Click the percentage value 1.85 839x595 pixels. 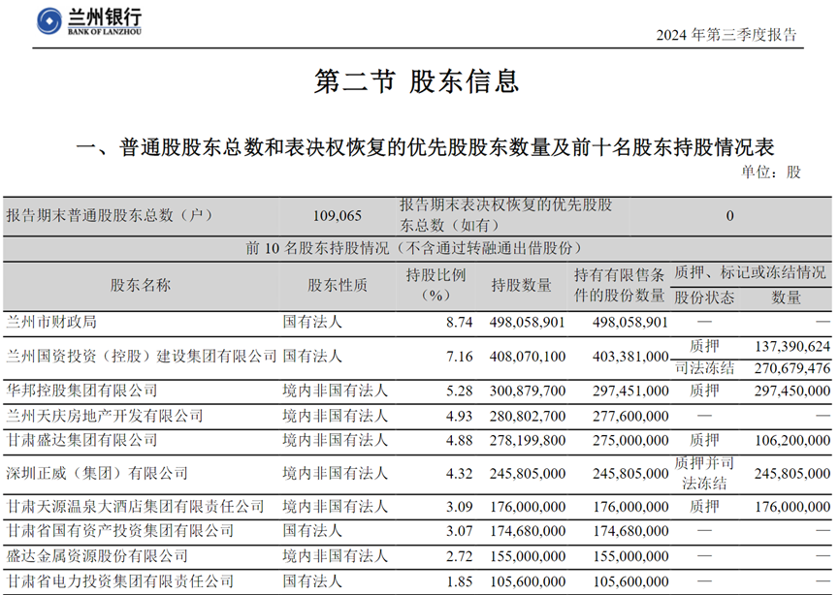pyautogui.click(x=460, y=581)
